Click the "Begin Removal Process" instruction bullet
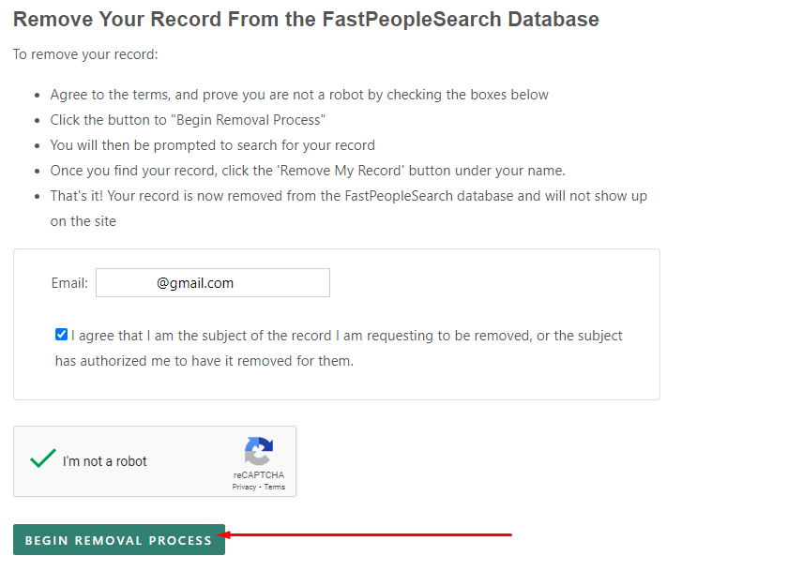788x571 pixels. pos(188,120)
